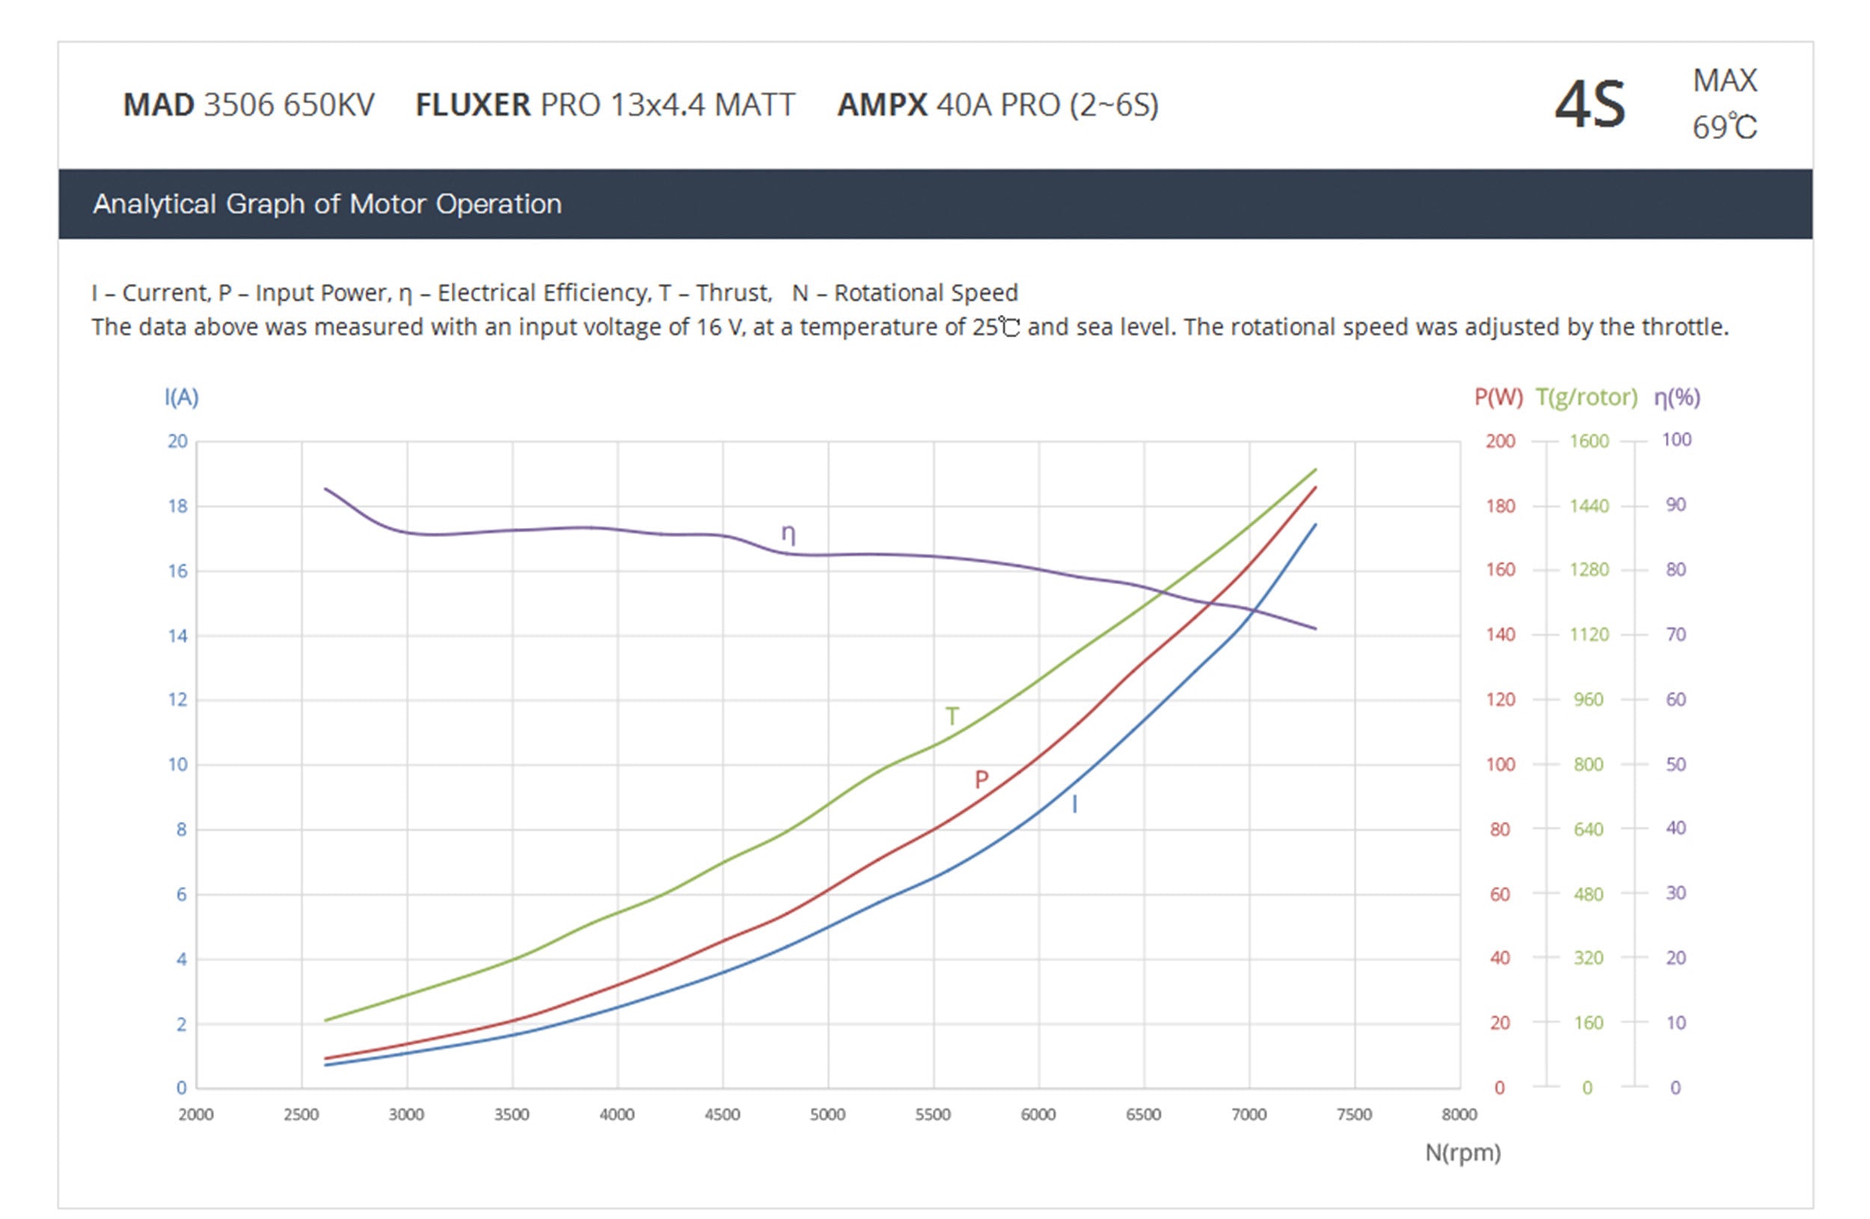1870x1219 pixels.
Task: Click the 7500 rpm x-axis tick label
Action: tap(1354, 1114)
